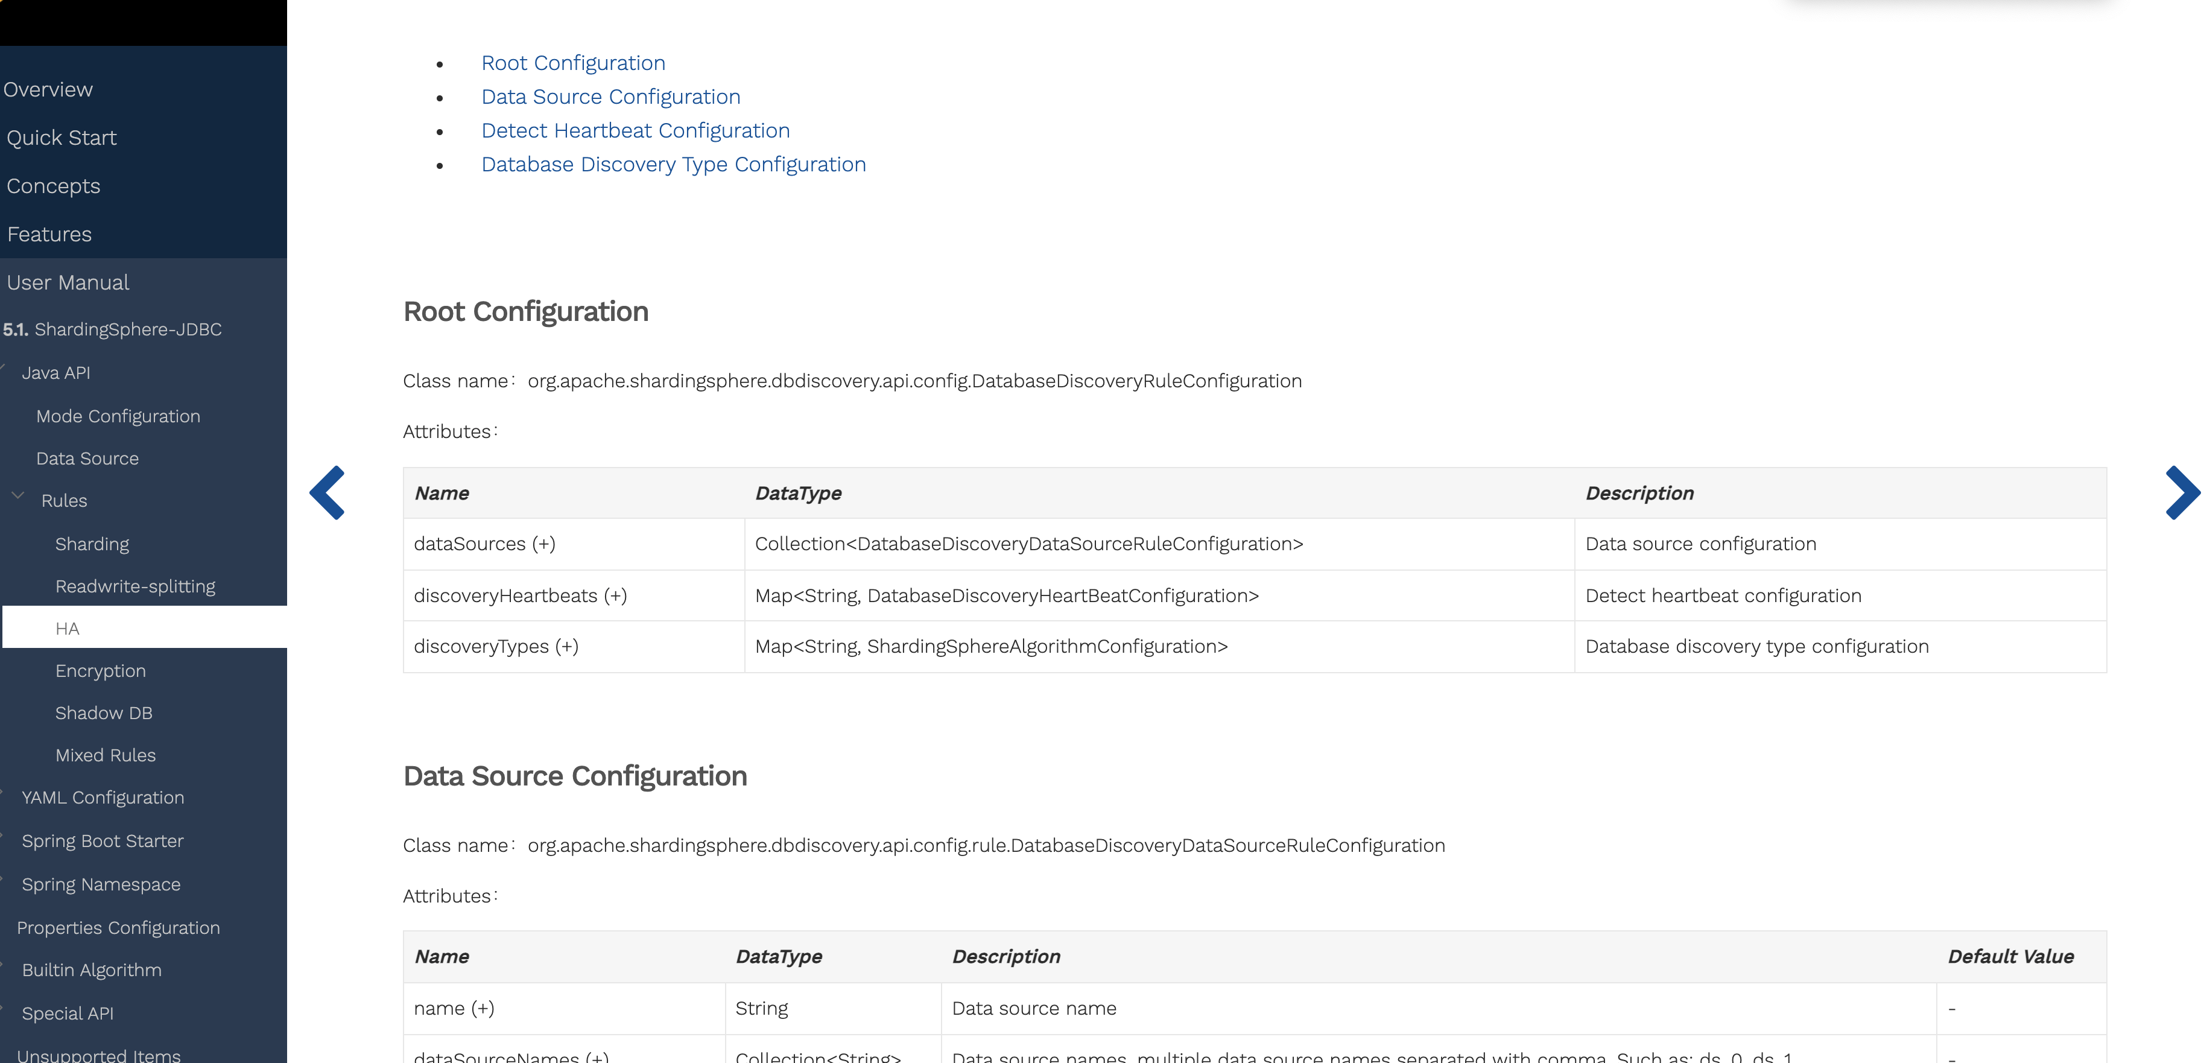The height and width of the screenshot is (1063, 2204).
Task: Expand YAML Configuration in the sidebar
Action: click(103, 798)
